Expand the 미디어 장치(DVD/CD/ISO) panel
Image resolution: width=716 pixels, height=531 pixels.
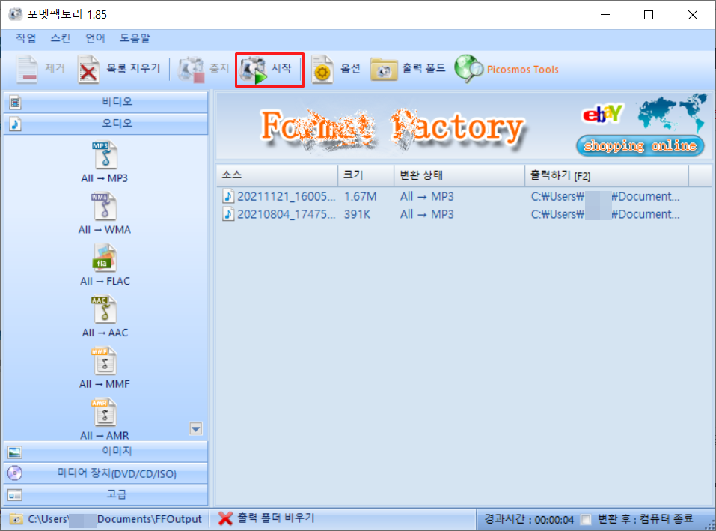pos(106,473)
